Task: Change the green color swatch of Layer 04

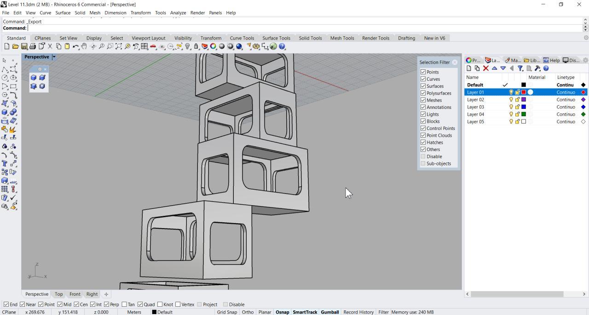Action: pyautogui.click(x=524, y=114)
